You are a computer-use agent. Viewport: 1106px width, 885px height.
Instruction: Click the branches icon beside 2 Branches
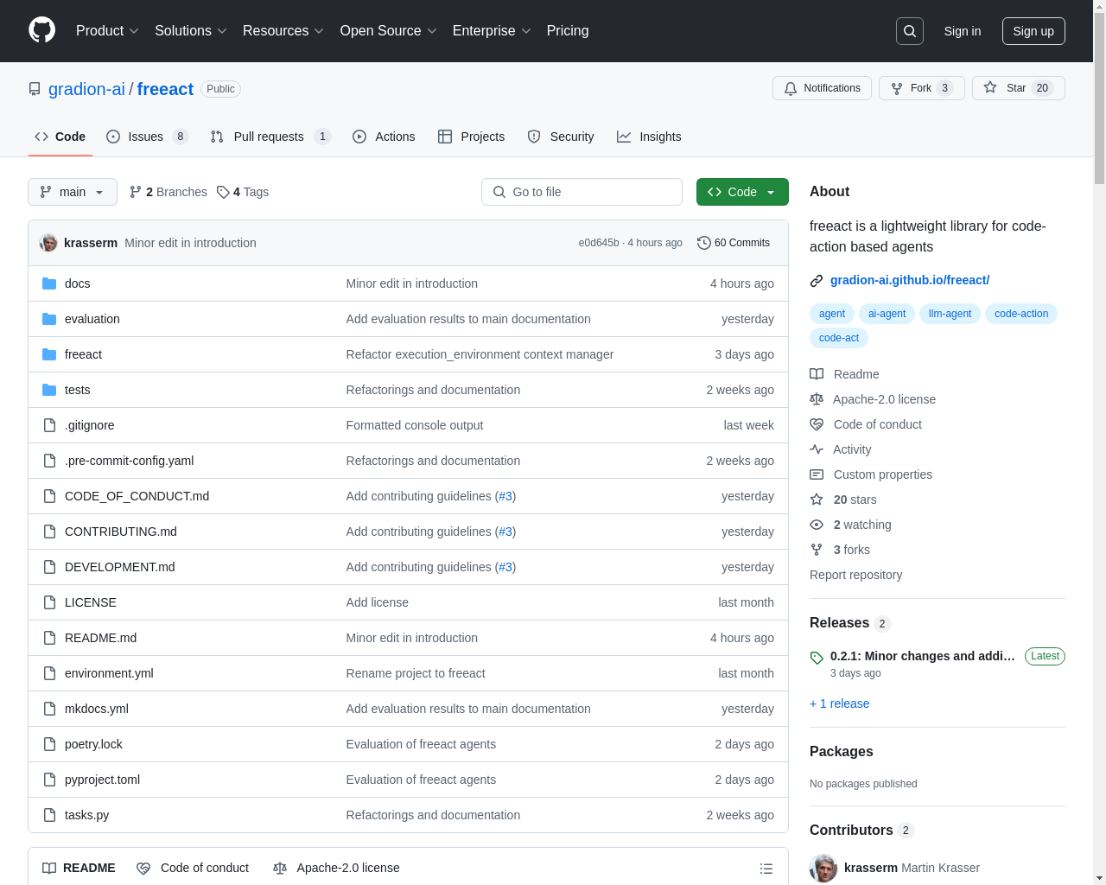(x=136, y=192)
